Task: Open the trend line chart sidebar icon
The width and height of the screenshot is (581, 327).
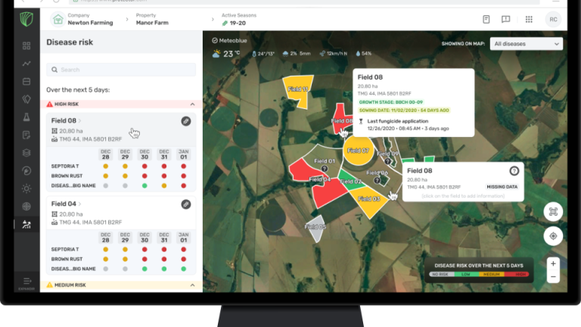Action: coord(26,64)
